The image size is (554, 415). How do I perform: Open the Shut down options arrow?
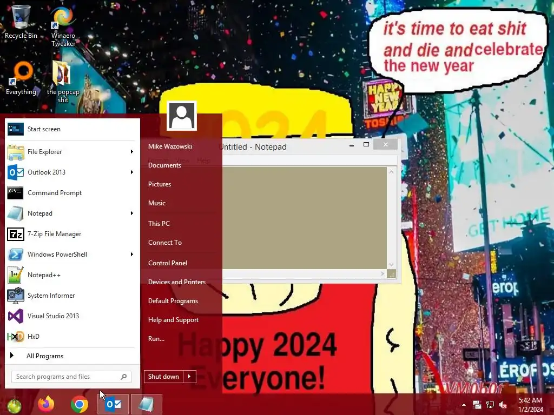pos(189,377)
